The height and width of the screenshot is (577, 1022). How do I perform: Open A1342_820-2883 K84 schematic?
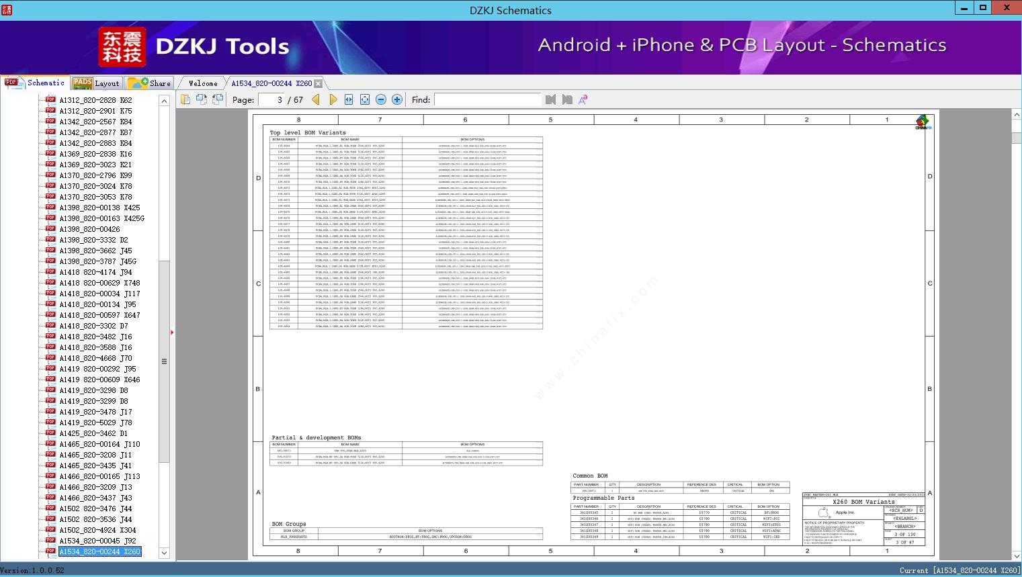[95, 143]
